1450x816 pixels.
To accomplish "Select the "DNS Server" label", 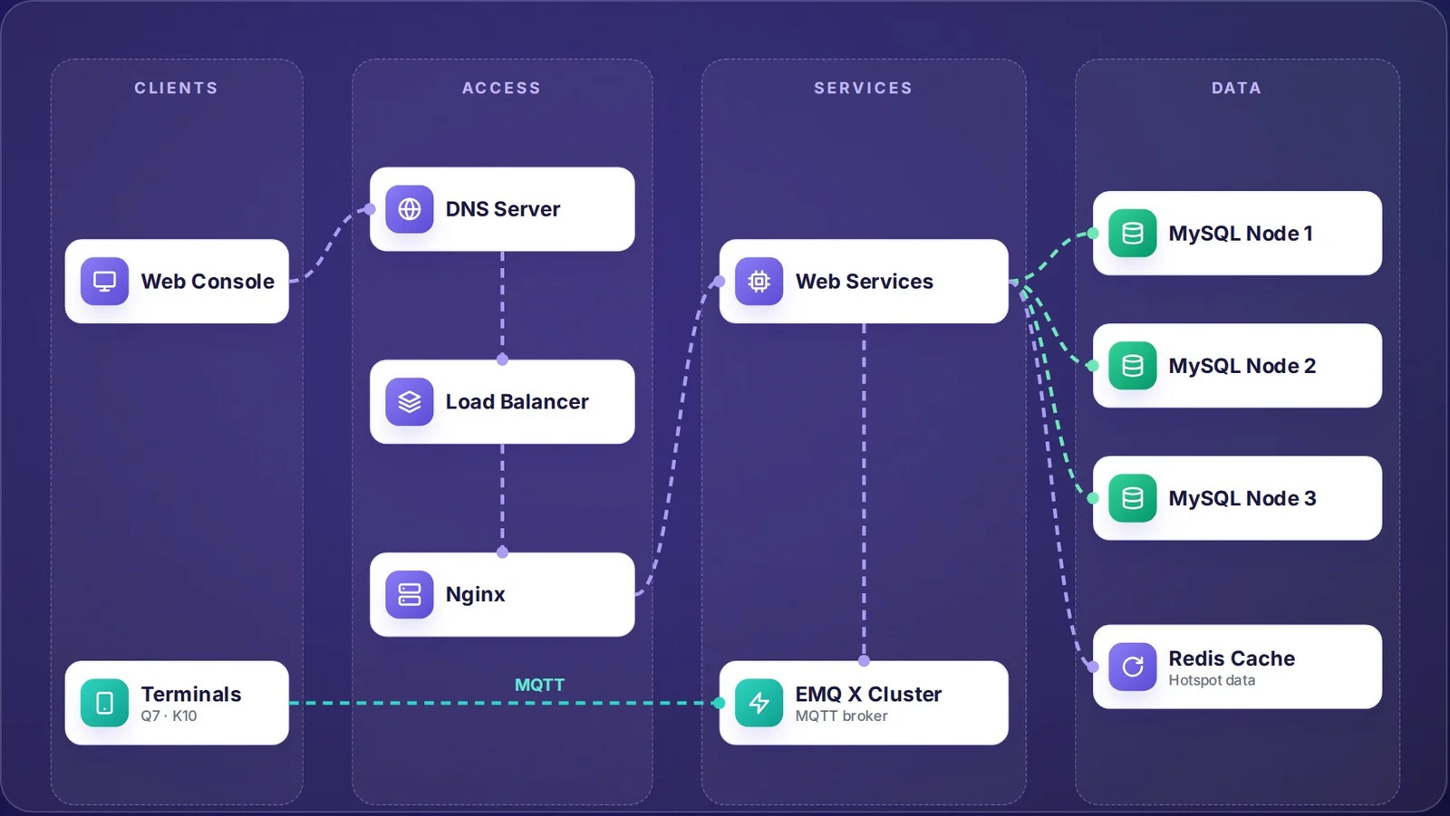I will point(503,209).
